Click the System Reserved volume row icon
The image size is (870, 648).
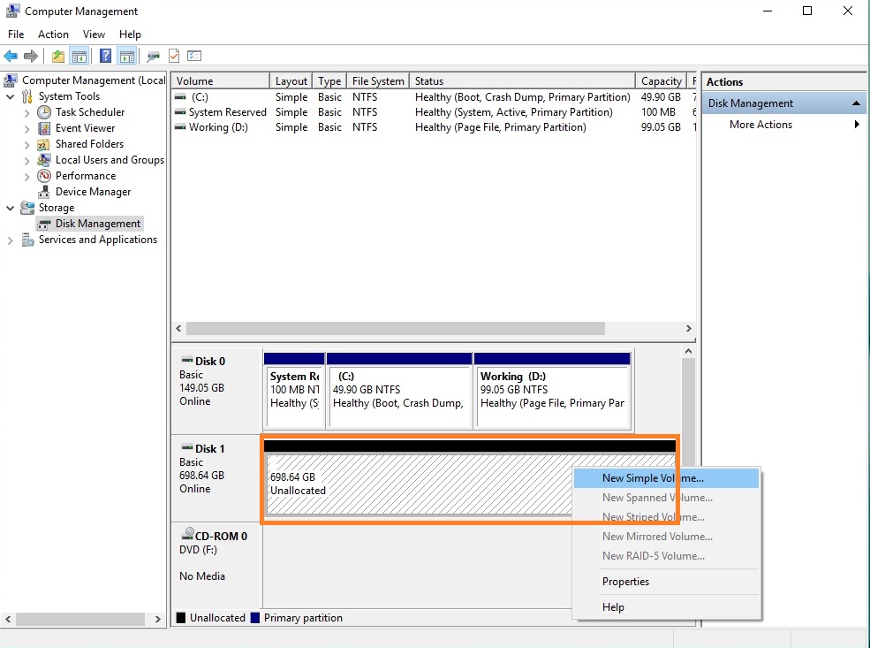(x=180, y=112)
